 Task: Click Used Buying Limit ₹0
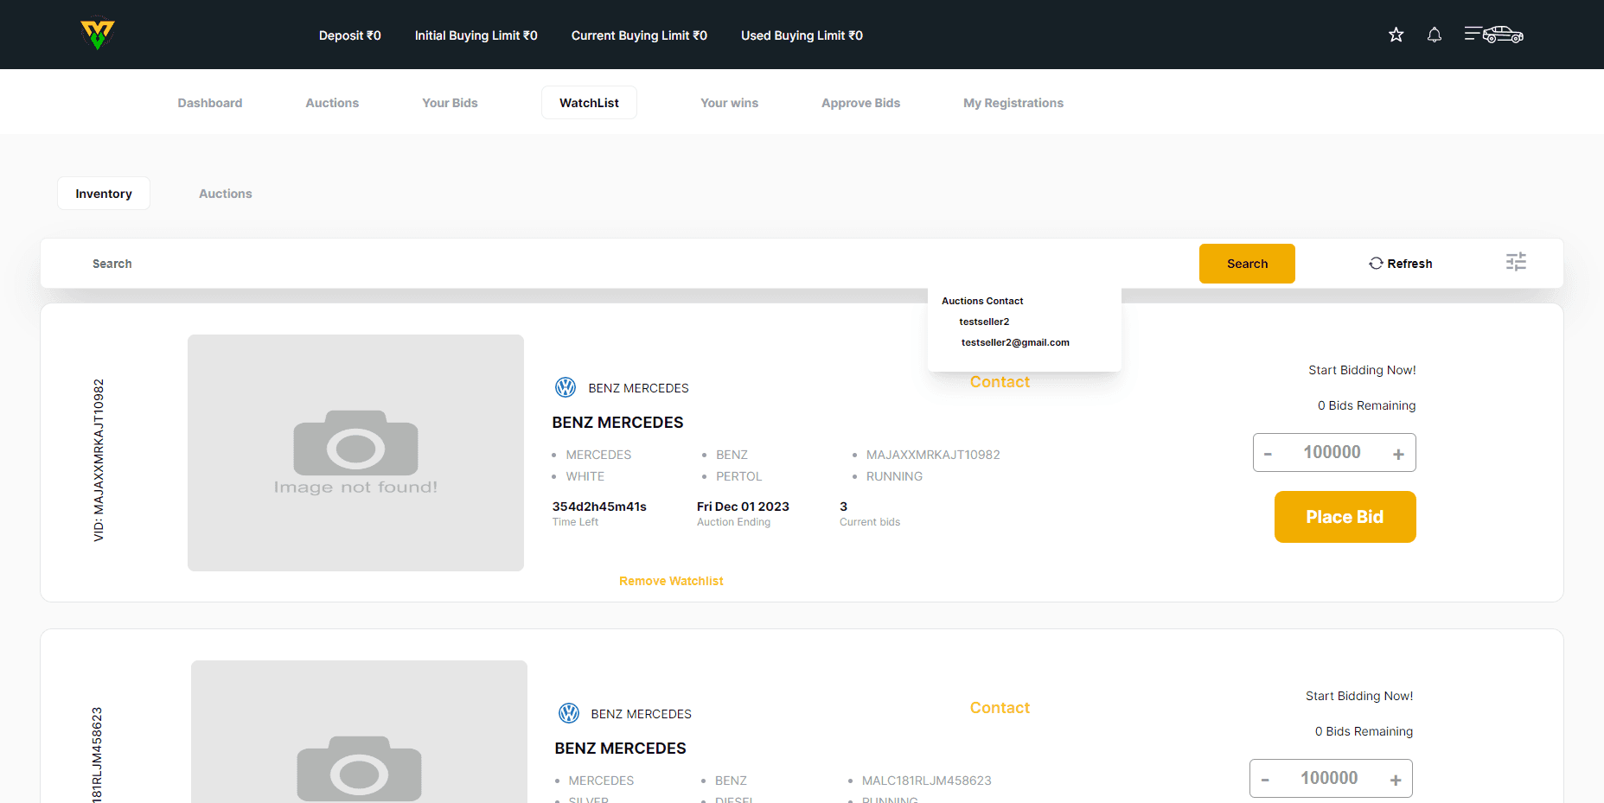pyautogui.click(x=802, y=35)
